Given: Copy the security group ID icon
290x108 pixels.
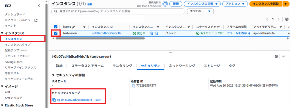Looking at the screenshot, I should pyautogui.click(x=54, y=100).
